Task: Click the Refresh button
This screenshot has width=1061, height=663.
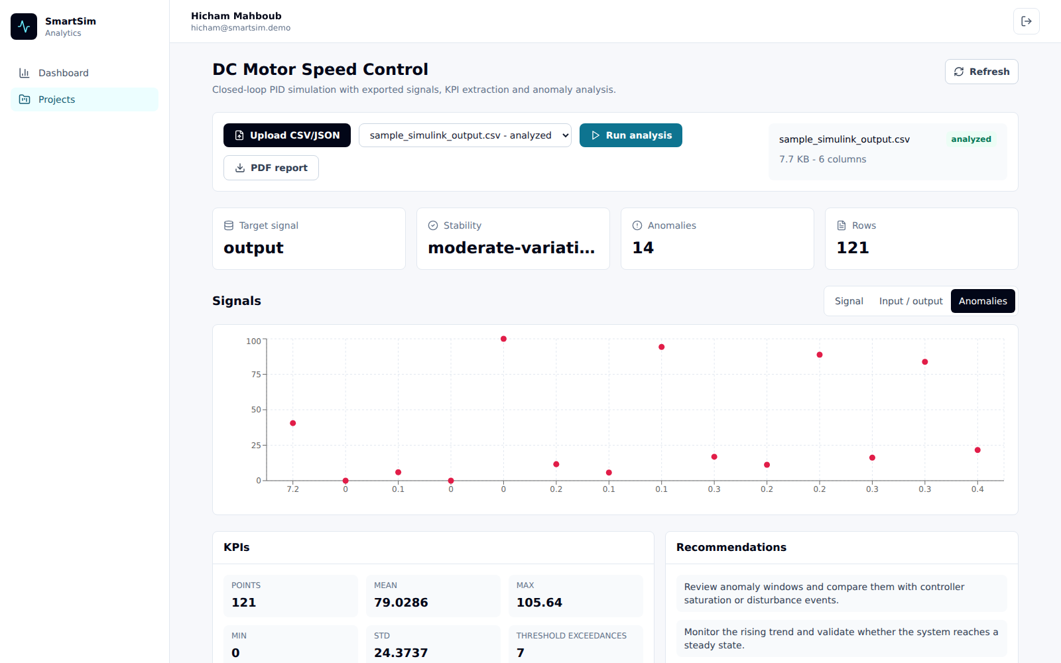Action: [x=981, y=72]
